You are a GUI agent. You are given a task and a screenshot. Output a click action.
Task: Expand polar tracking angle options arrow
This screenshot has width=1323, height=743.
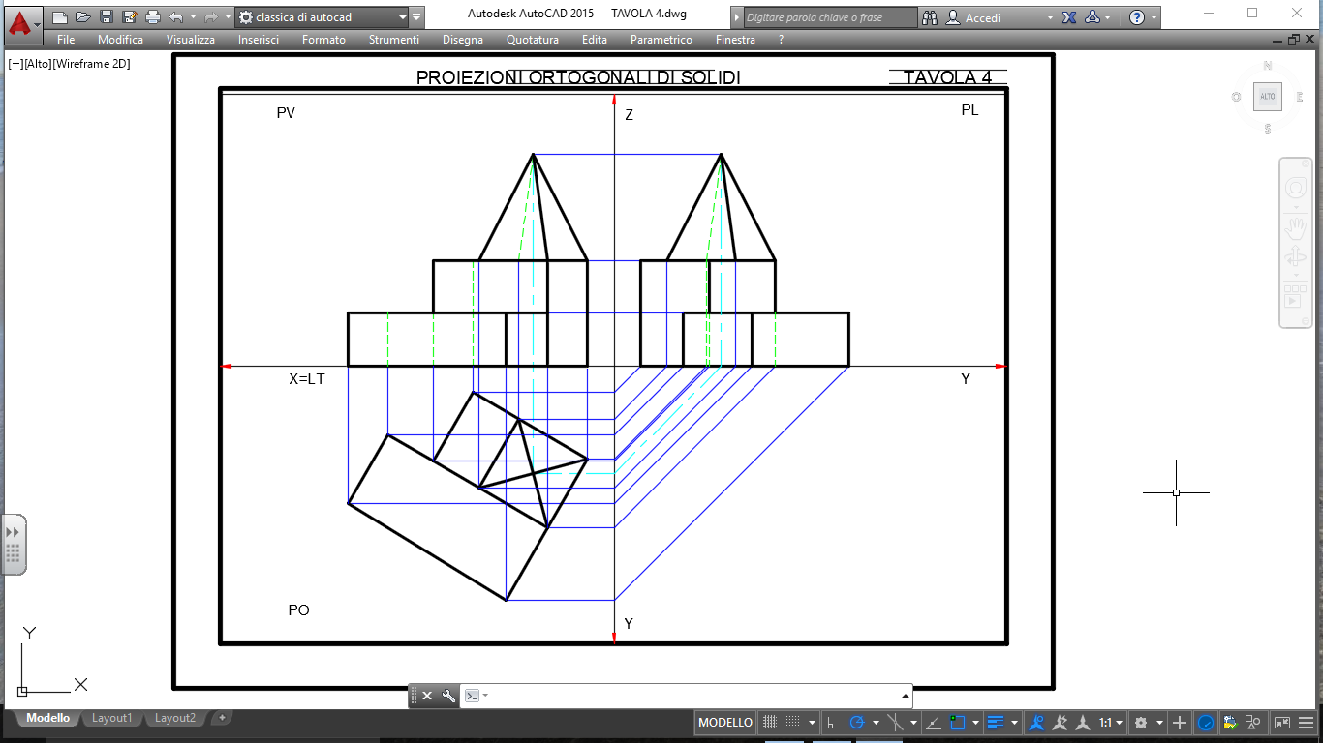pyautogui.click(x=876, y=723)
